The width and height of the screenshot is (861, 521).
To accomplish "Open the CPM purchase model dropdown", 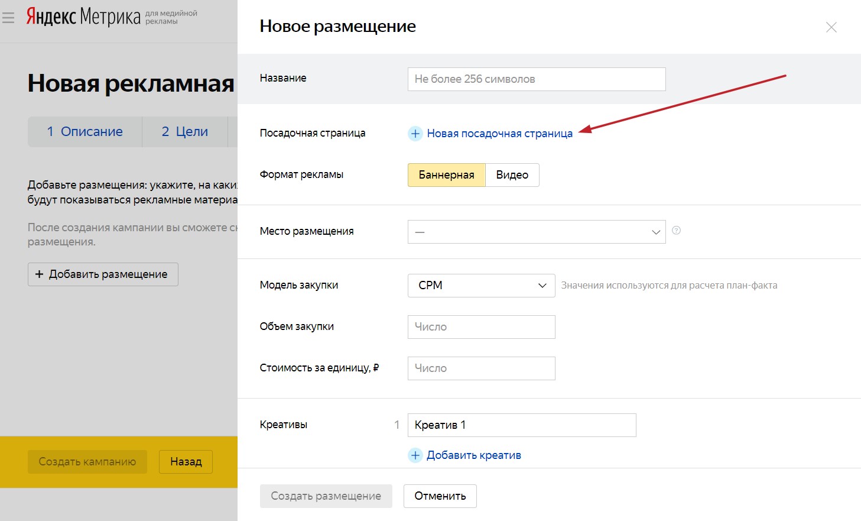I will [481, 286].
